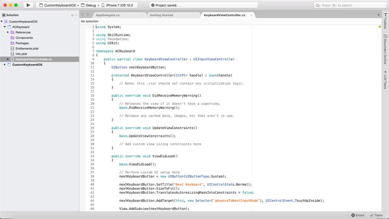
Task: Click the search field in the toolbar
Action: [x=350, y=5]
